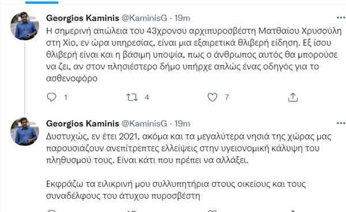
Task: Open Georgios Kaminis name on second tweet
Action: pyautogui.click(x=82, y=124)
